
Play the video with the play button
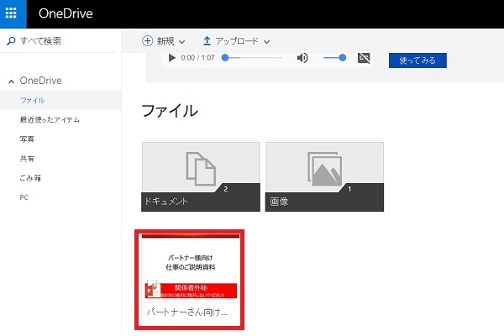click(171, 58)
